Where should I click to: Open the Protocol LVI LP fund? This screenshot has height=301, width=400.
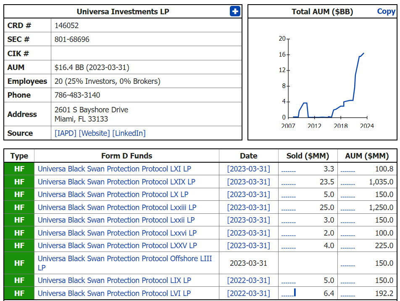114,293
